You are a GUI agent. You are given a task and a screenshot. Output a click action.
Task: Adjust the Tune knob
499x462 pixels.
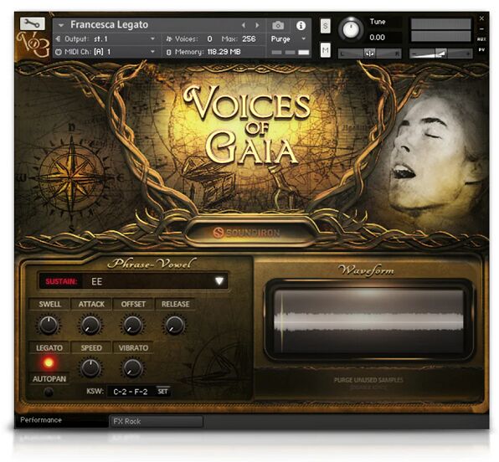tap(350, 29)
